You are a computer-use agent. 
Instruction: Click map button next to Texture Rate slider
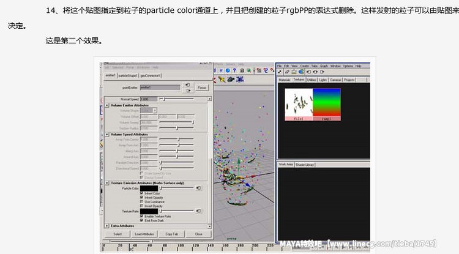[x=198, y=211]
